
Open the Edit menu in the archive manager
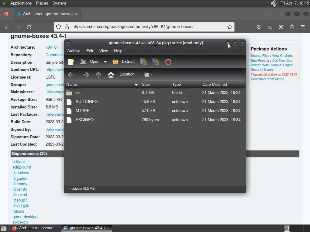pos(90,51)
